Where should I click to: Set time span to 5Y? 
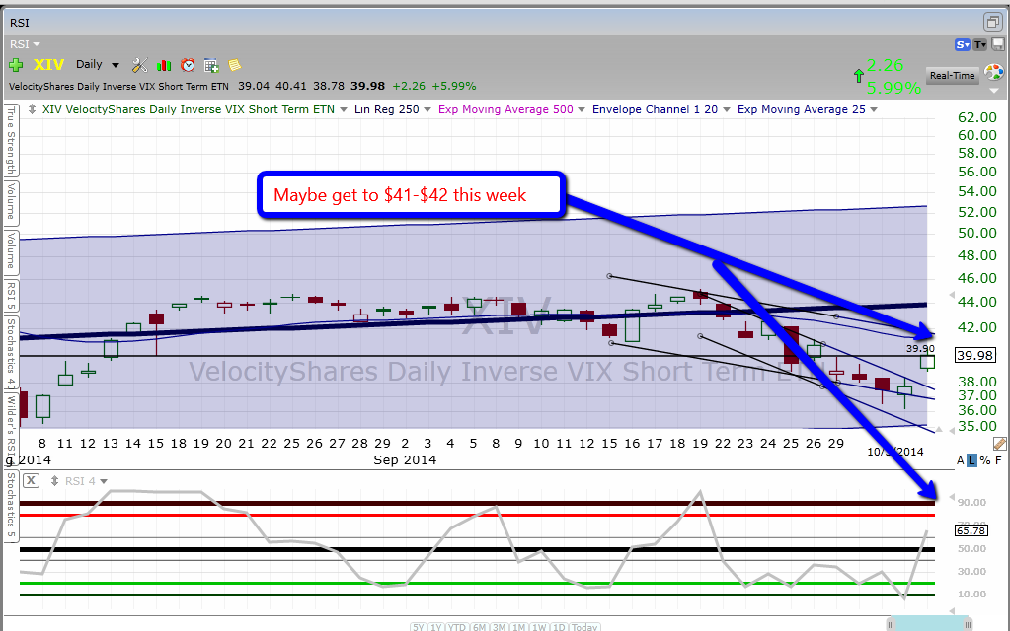(x=418, y=627)
